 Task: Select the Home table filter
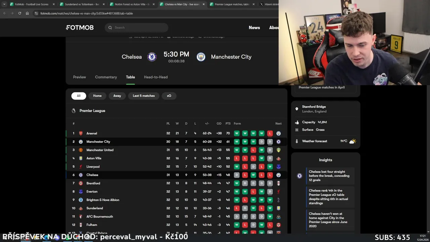point(97,96)
